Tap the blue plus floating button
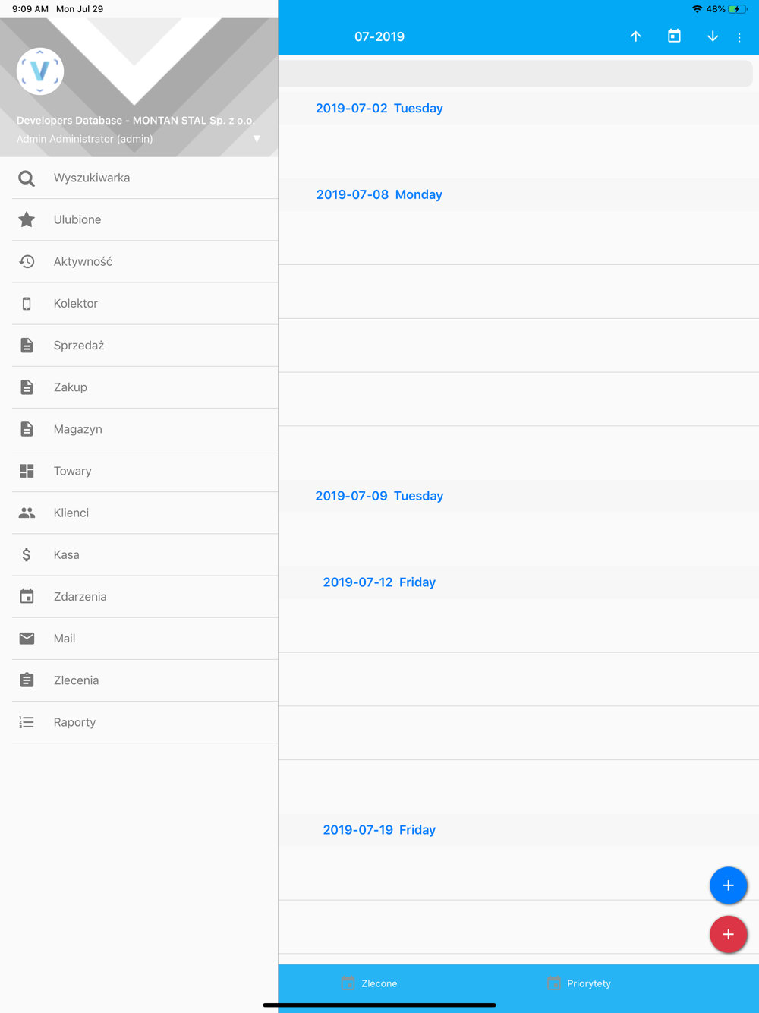The height and width of the screenshot is (1013, 759). 728,885
